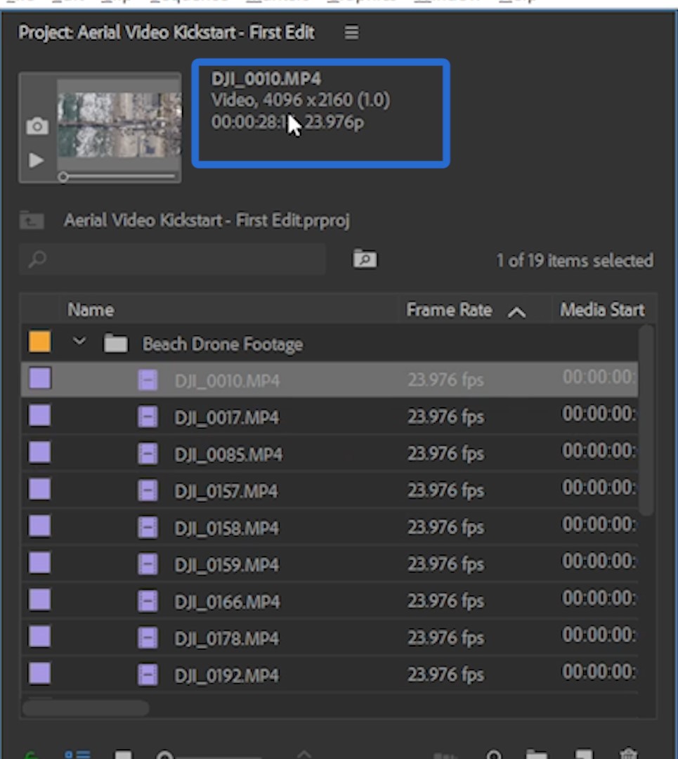
Task: Click the Beach Drone Footage folder icon
Action: (116, 343)
